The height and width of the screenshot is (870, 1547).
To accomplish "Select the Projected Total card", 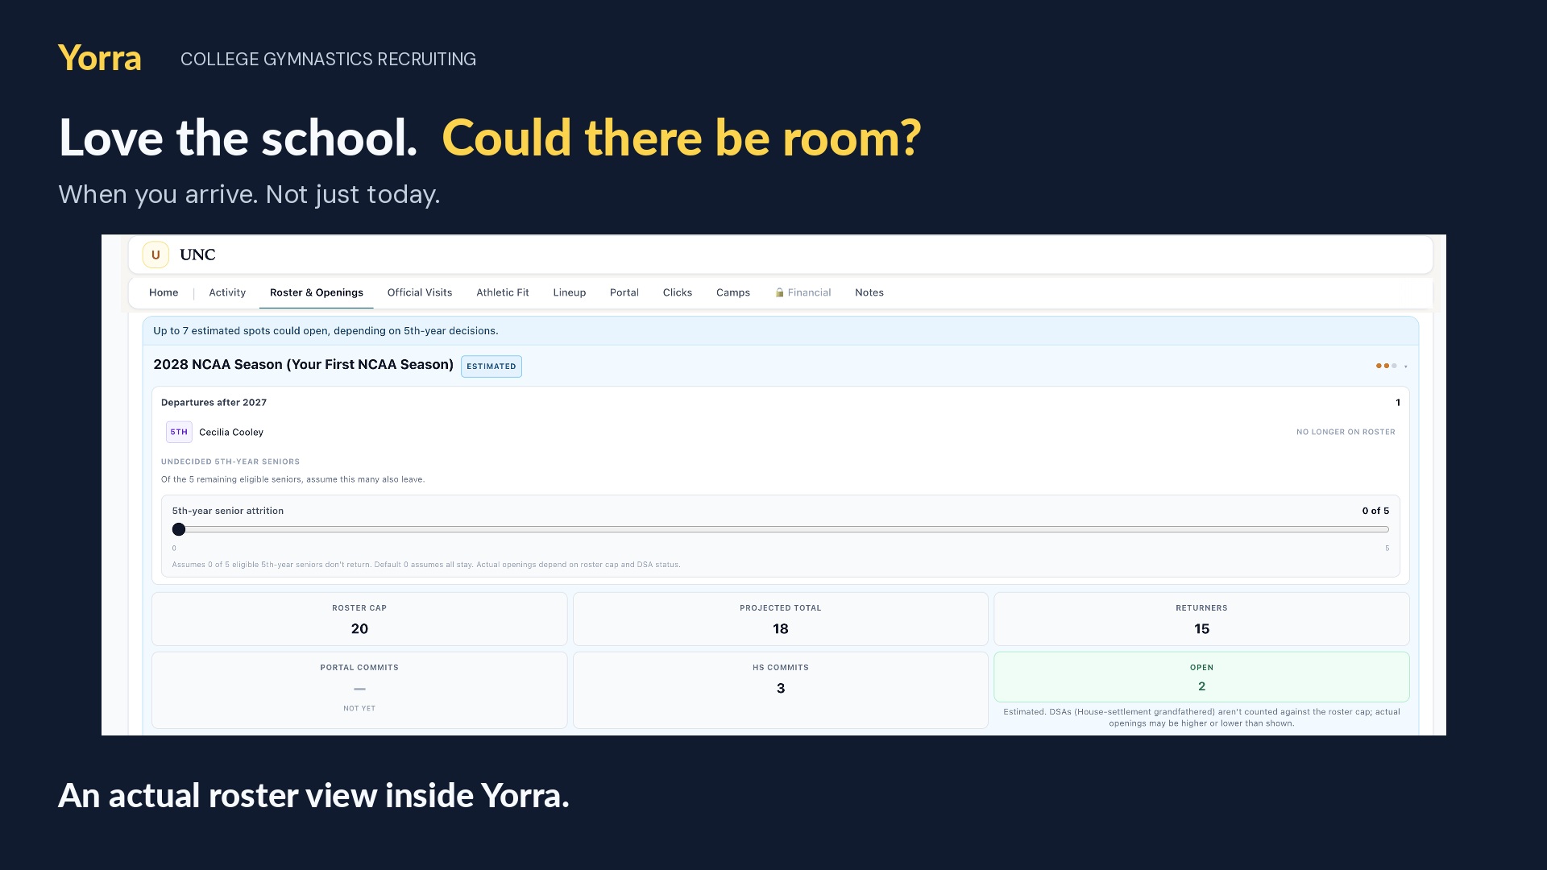I will 781,619.
